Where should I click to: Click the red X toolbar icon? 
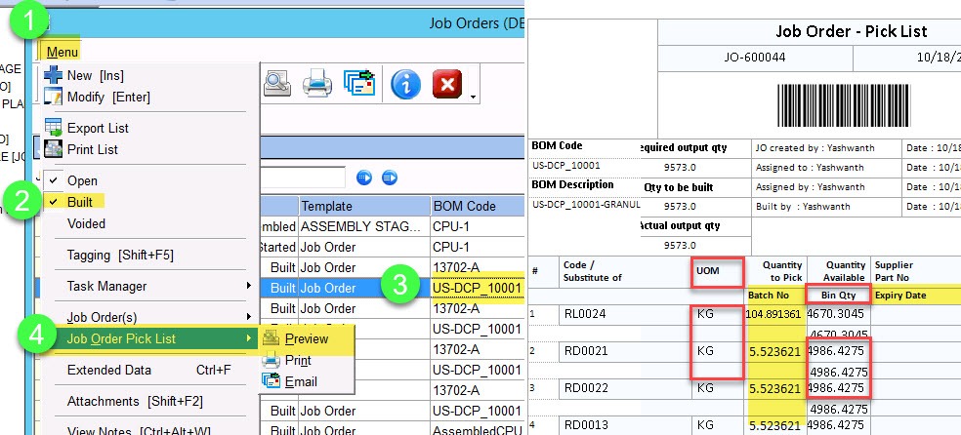[446, 85]
